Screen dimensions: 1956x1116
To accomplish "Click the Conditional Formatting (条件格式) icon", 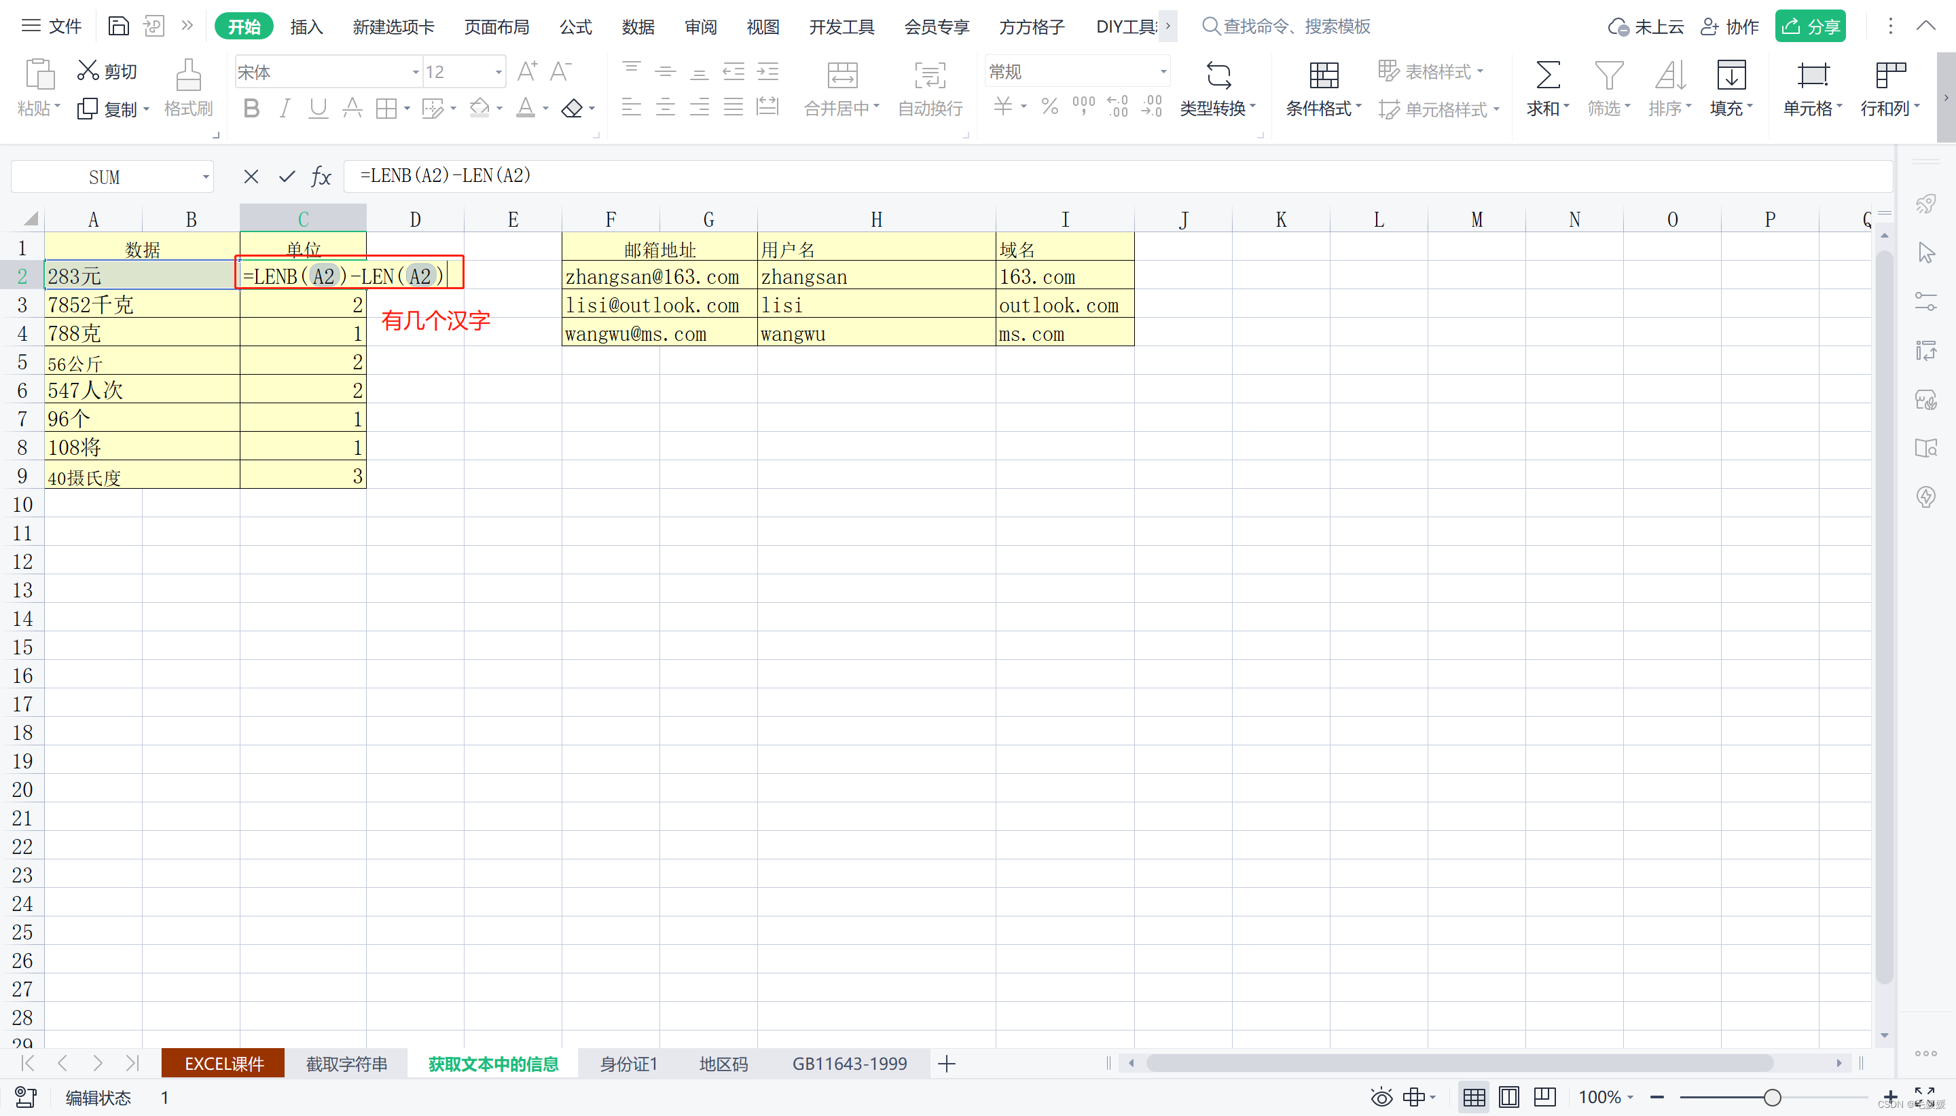I will pyautogui.click(x=1324, y=75).
